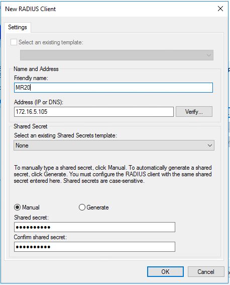Image resolution: width=230 pixels, height=285 pixels.
Task: Expand the existing template dropdown
Action: pos(117,55)
